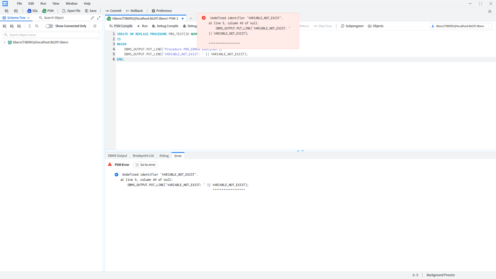Image resolution: width=496 pixels, height=279 pixels.
Task: Click the PSM Compile button
Action: (x=121, y=26)
